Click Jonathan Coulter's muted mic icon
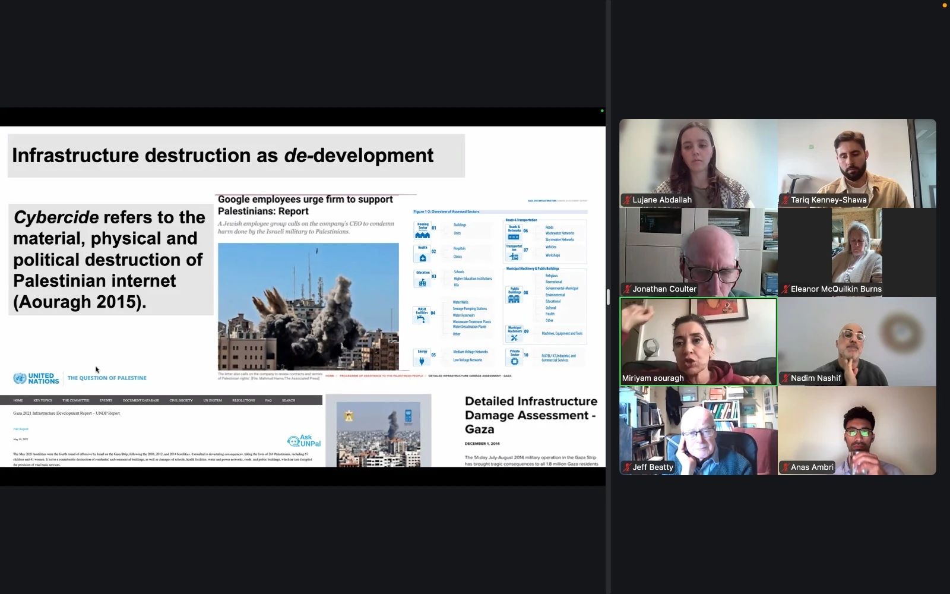 click(627, 289)
